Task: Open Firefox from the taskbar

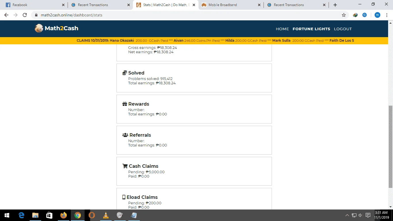Action: [x=64, y=215]
